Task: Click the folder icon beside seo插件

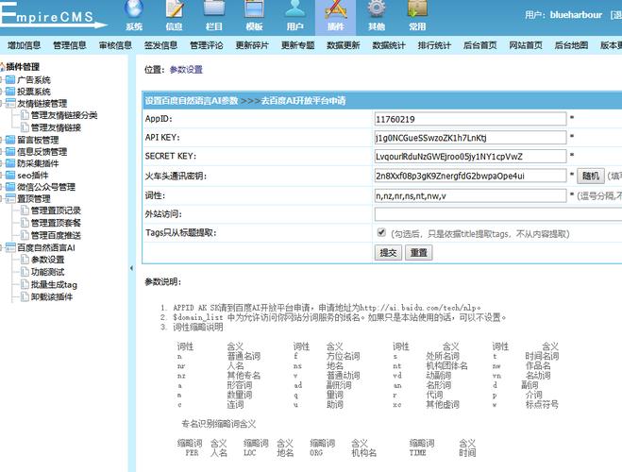Action: click(x=10, y=176)
